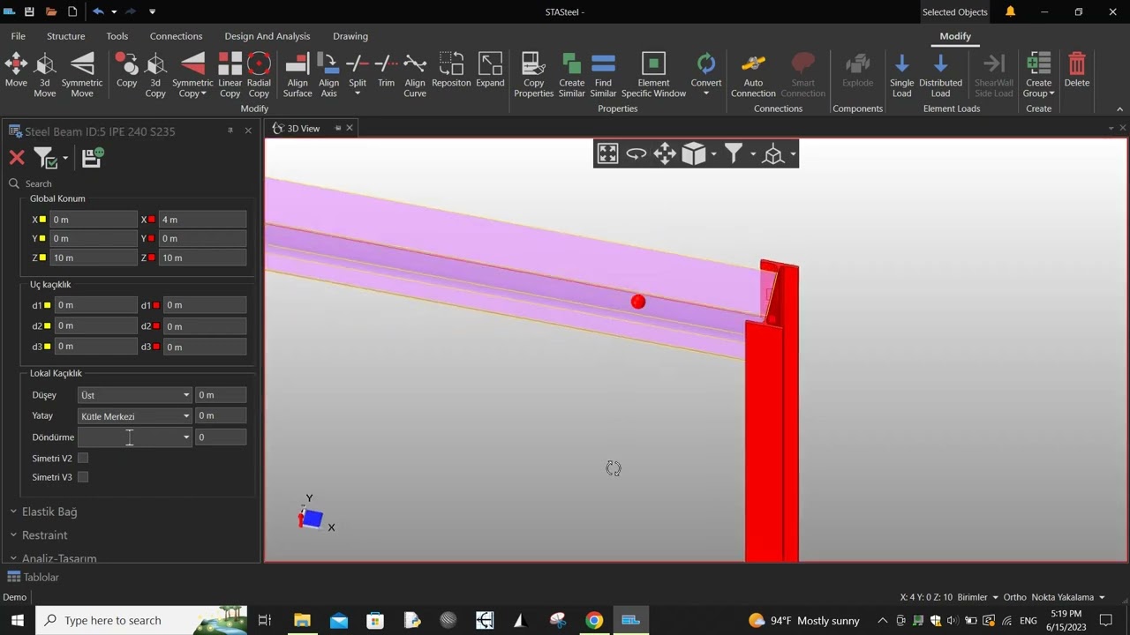The width and height of the screenshot is (1130, 635).
Task: Click the red X in properties panel
Action: click(16, 158)
